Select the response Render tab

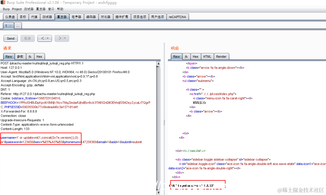(221, 57)
